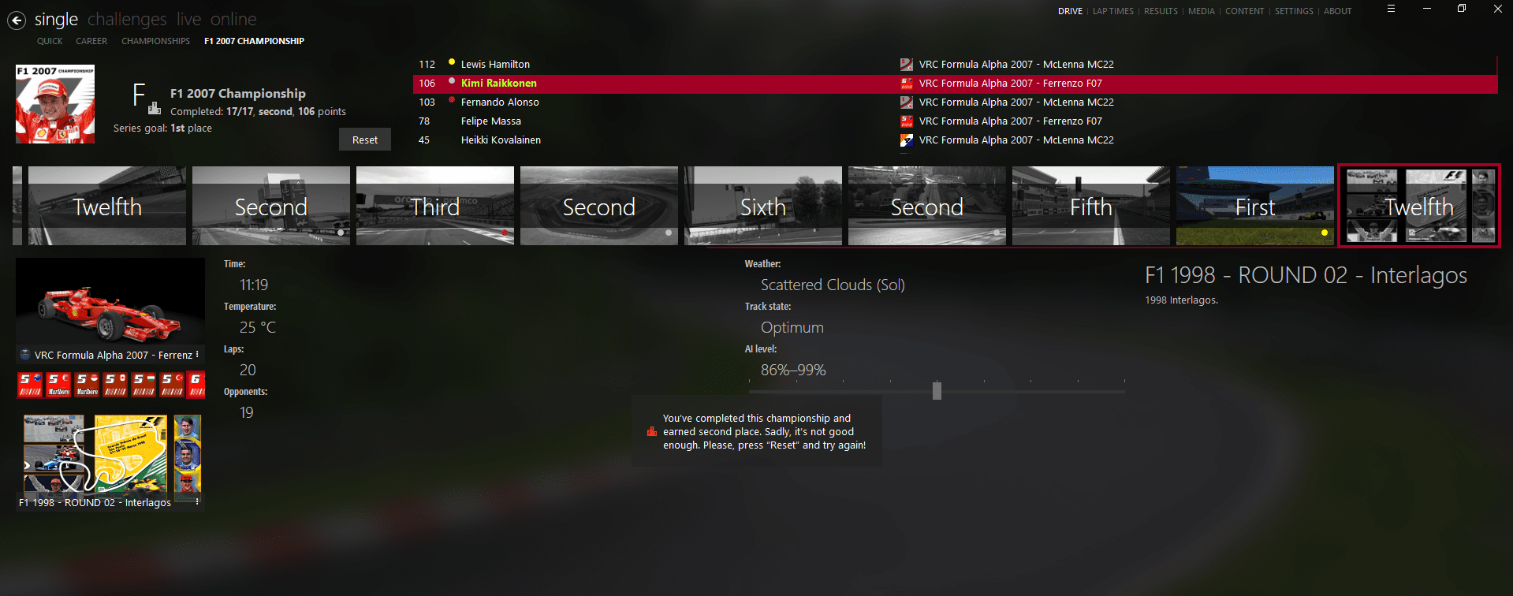Switch to the challenges tab
Image resolution: width=1513 pixels, height=596 pixels.
[x=127, y=19]
